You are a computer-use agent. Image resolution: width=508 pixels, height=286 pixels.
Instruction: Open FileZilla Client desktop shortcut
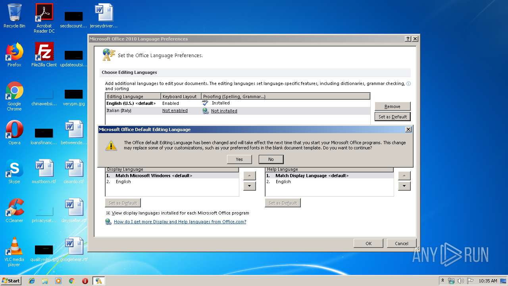[44, 55]
